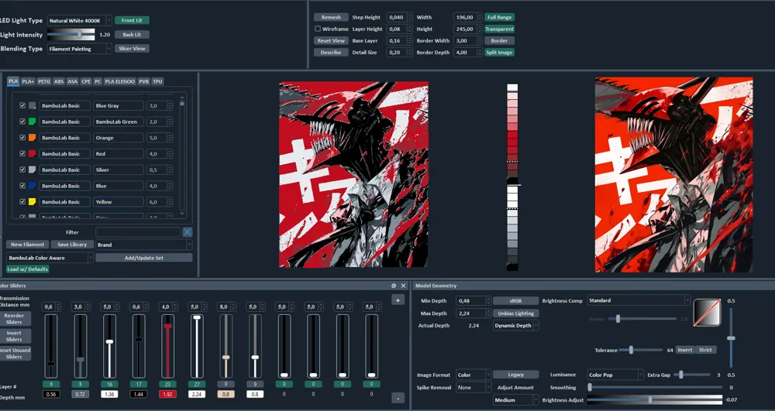Click the Invert Sliders button

tap(15, 336)
